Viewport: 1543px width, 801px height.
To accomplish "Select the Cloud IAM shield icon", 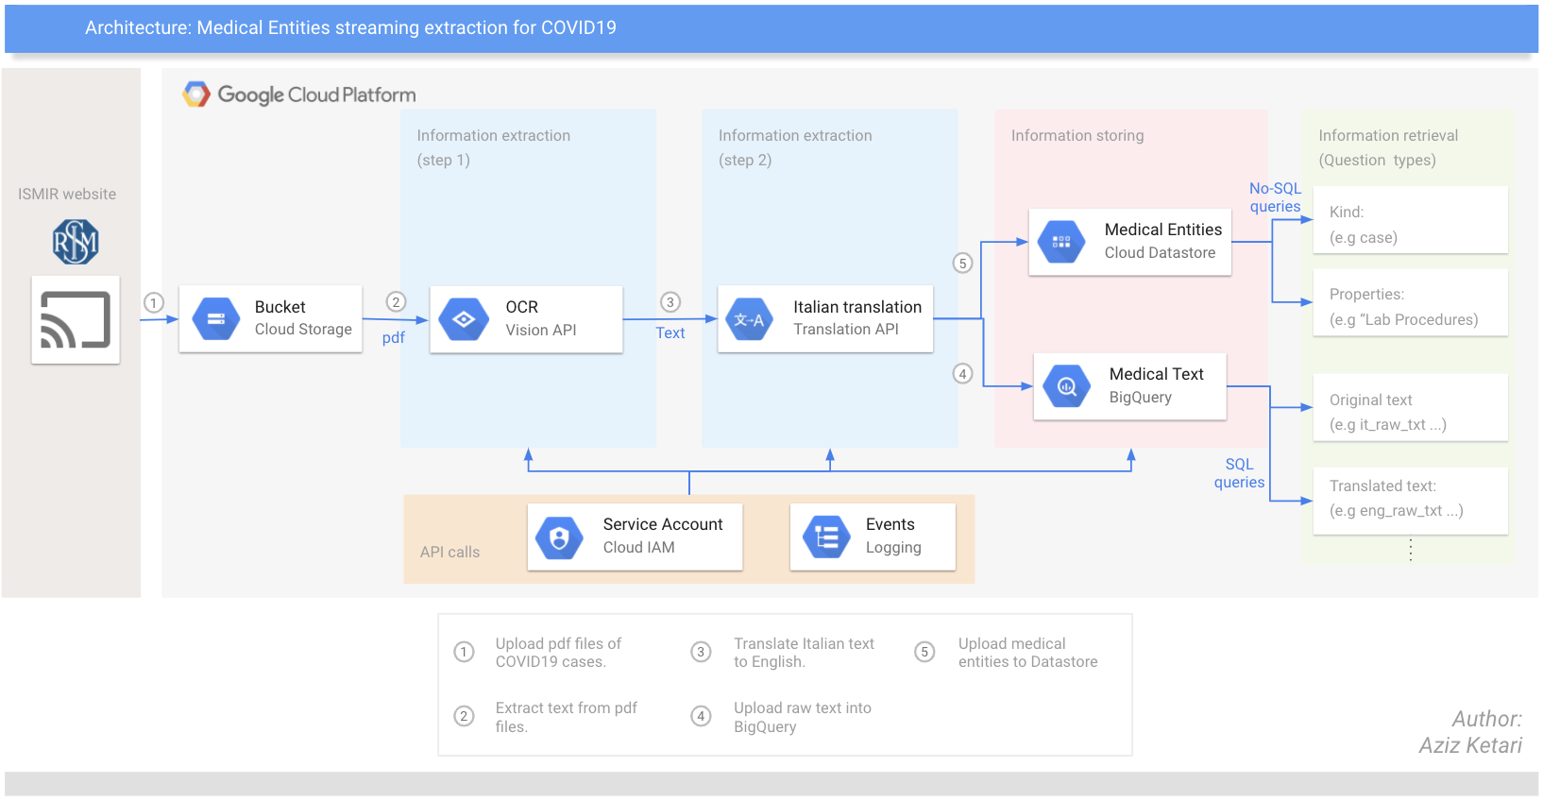I will point(559,537).
